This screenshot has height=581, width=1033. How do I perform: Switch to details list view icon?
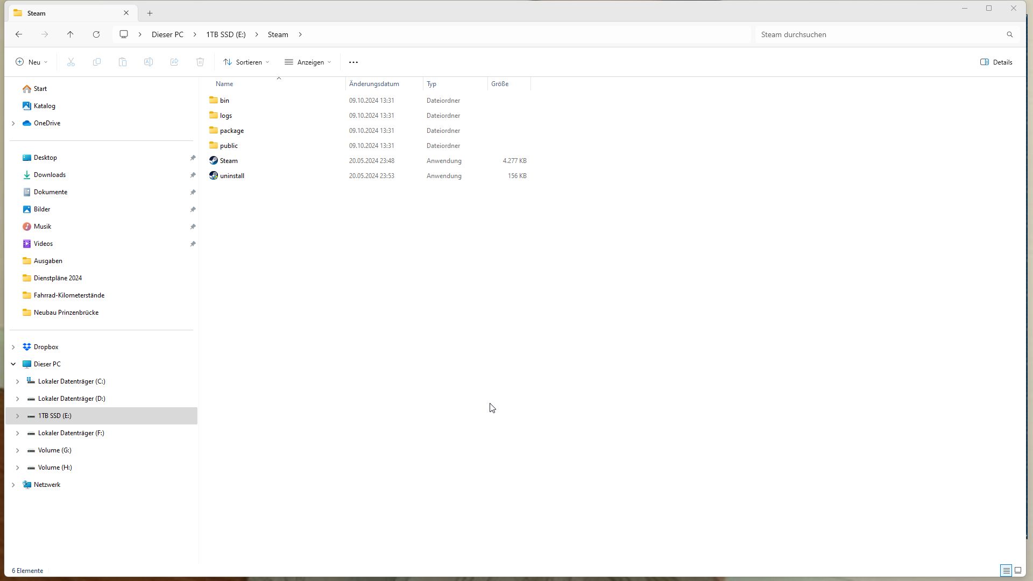[x=1006, y=571]
